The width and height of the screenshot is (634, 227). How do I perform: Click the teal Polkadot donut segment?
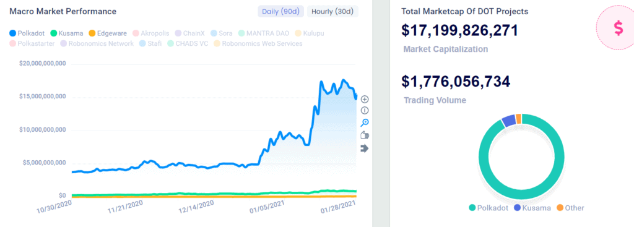pyautogui.click(x=521, y=195)
